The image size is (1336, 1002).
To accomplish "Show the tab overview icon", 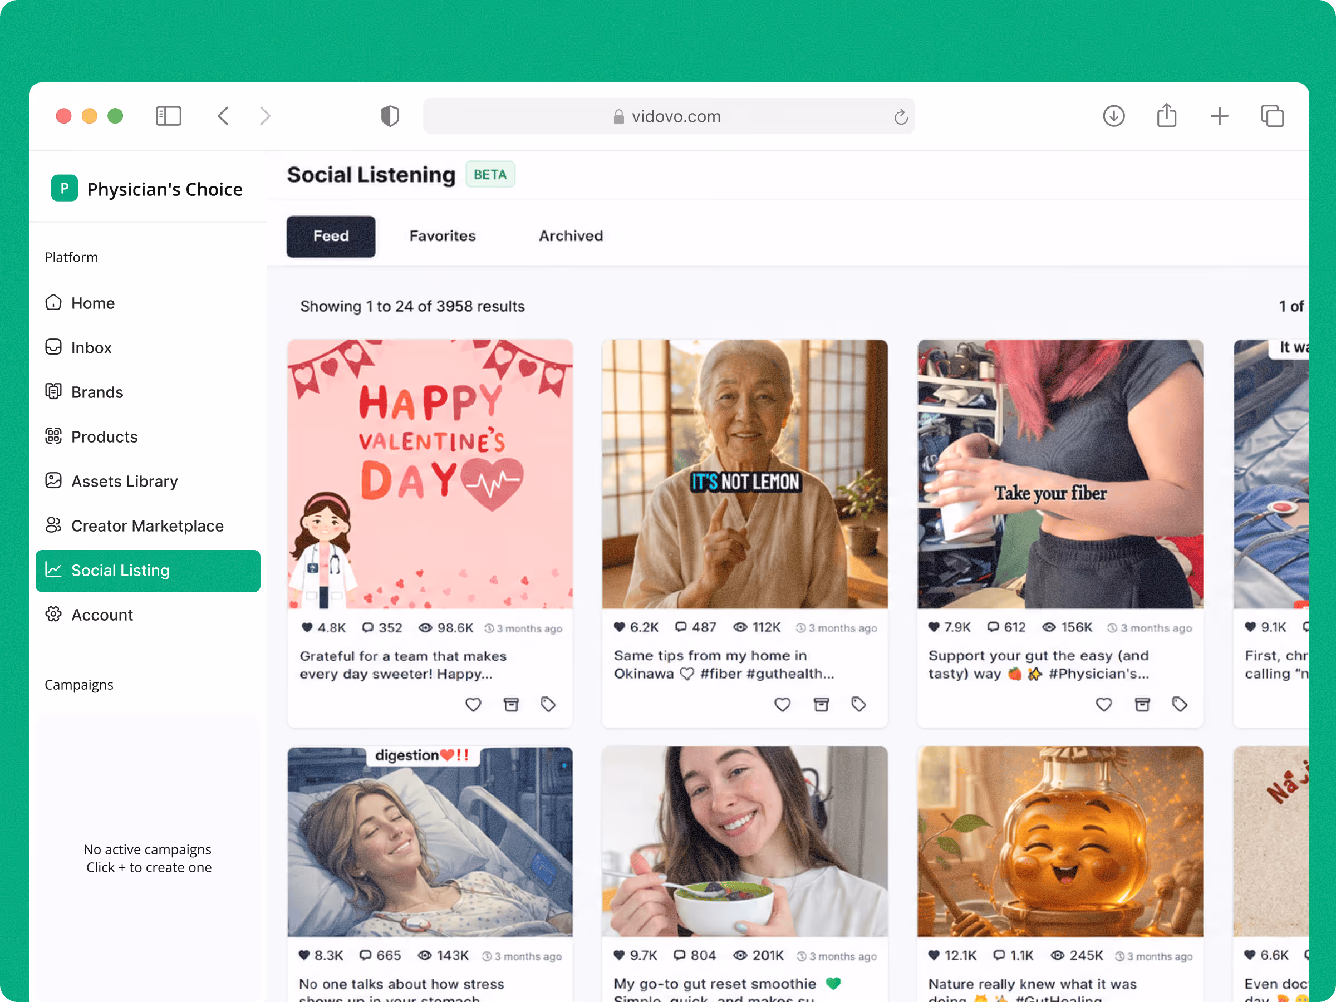I will click(x=1273, y=116).
